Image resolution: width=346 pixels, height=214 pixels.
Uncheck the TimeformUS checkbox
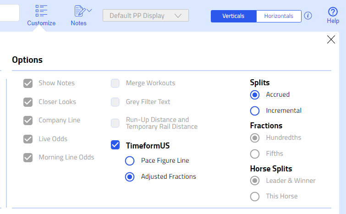pyautogui.click(x=115, y=145)
